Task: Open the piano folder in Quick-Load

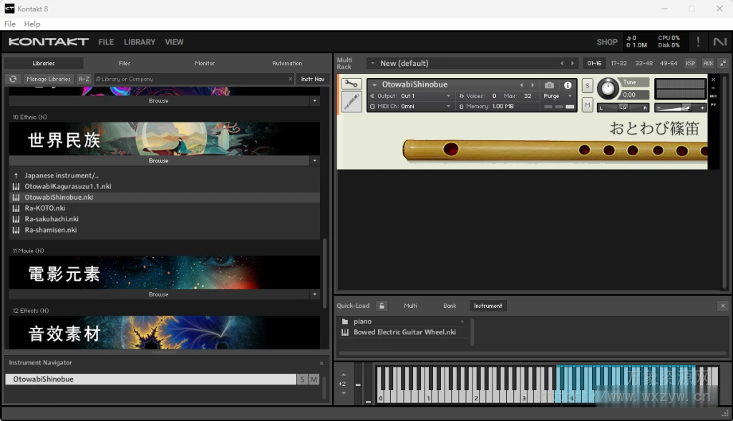Action: 362,321
